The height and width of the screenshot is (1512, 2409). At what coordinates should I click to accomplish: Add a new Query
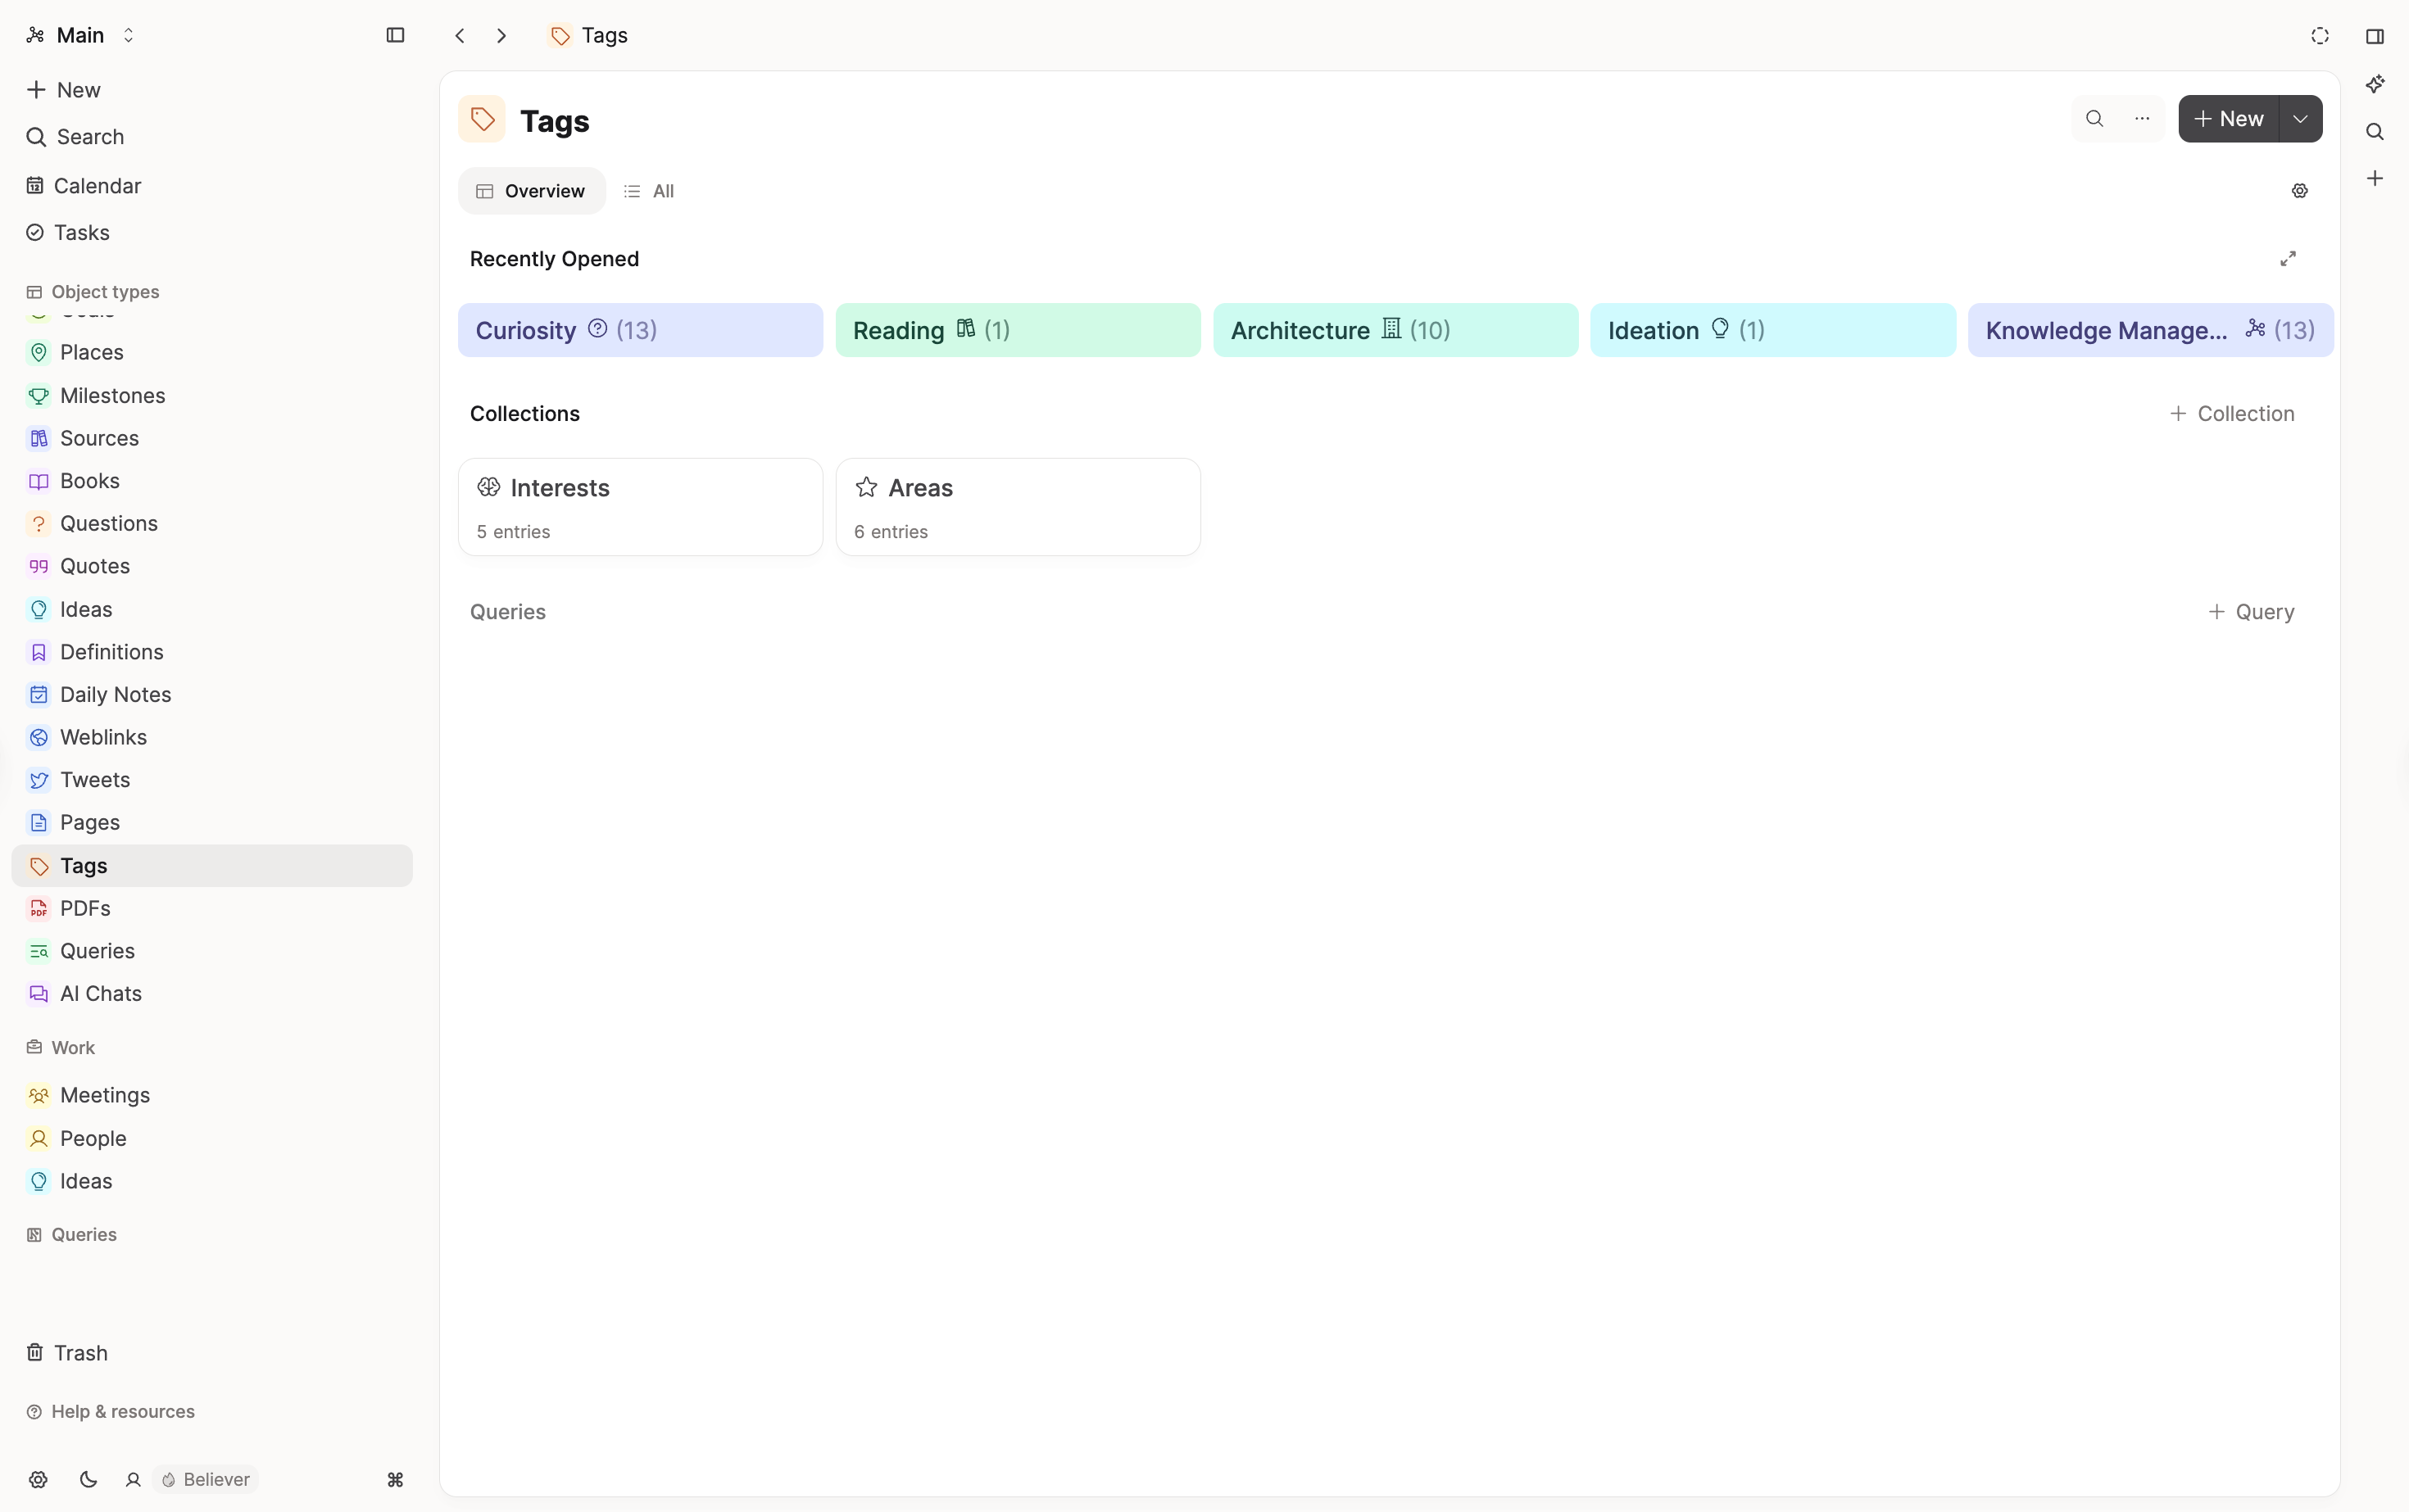coord(2251,612)
